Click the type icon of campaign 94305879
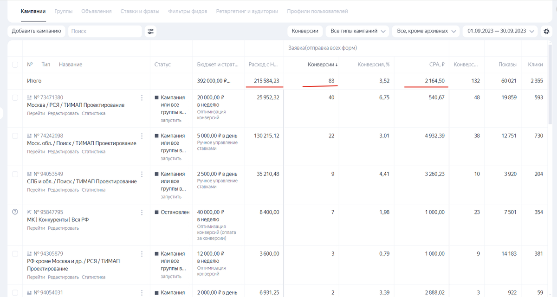Image resolution: width=557 pixels, height=297 pixels. coord(30,254)
